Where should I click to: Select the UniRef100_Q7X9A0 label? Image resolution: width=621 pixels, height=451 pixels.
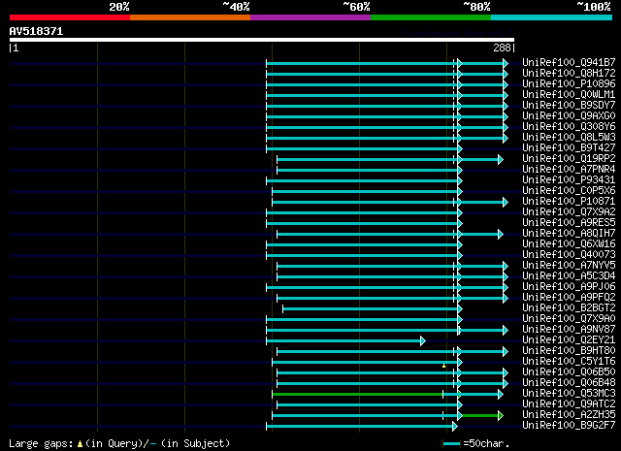pyautogui.click(x=569, y=319)
